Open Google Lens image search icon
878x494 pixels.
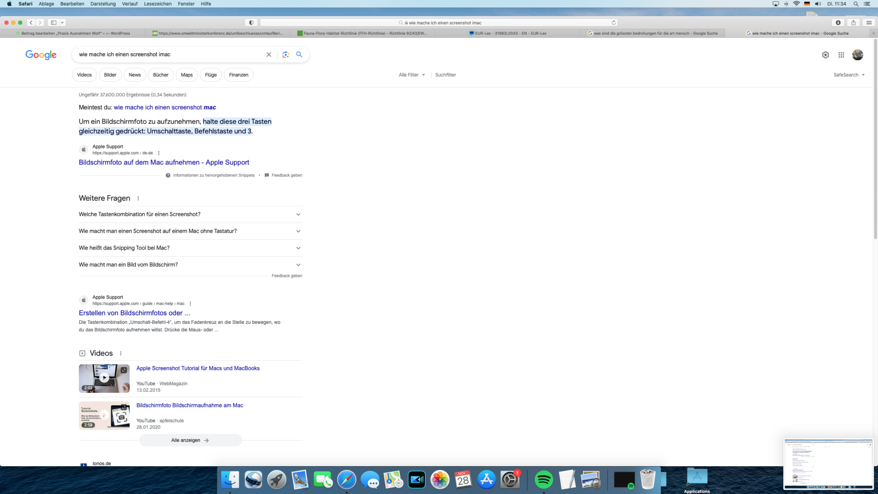coord(286,54)
